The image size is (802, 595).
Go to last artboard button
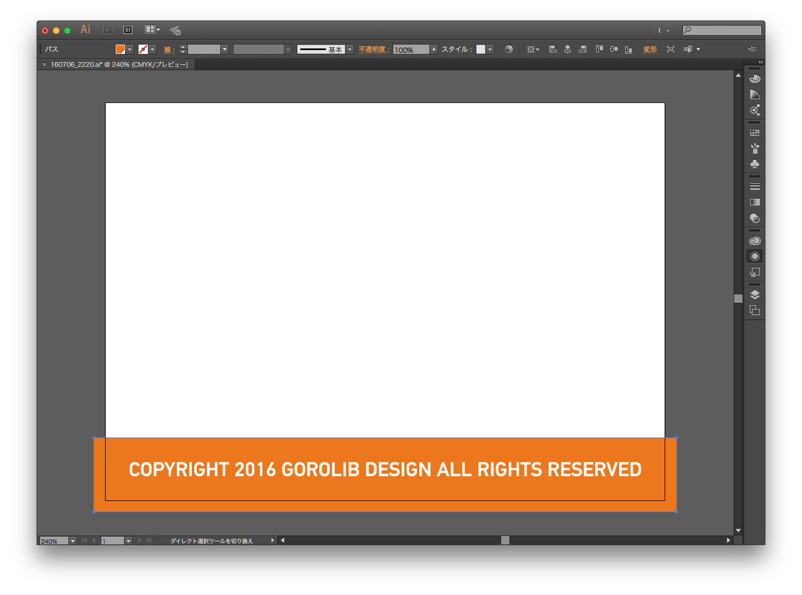[149, 540]
